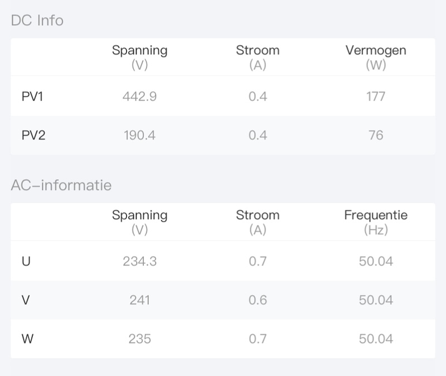Click the W phase frequency value
Viewport: 446px width, 376px height.
[376, 339]
